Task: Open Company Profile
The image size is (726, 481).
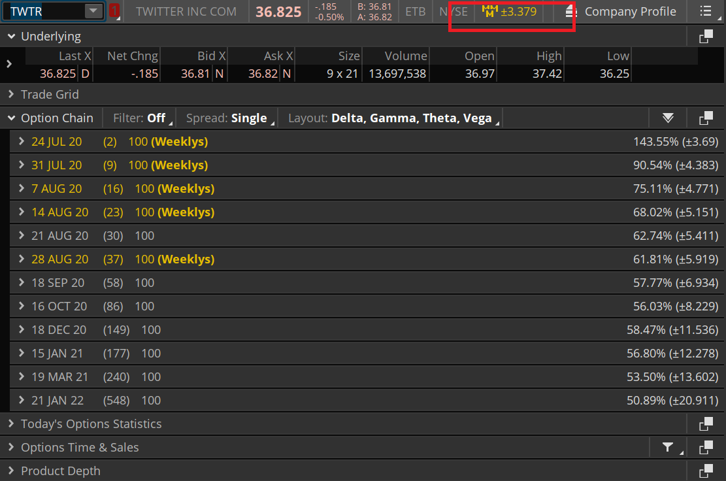Action: (630, 12)
